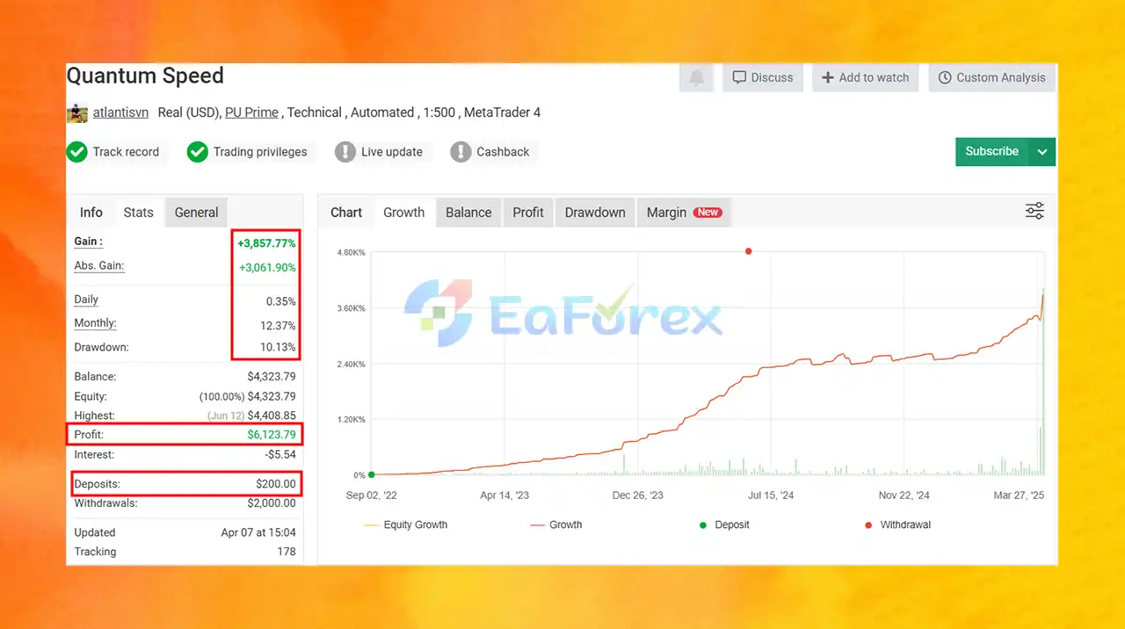
Task: Click the $2,000.00 withdrawals value
Action: [272, 503]
